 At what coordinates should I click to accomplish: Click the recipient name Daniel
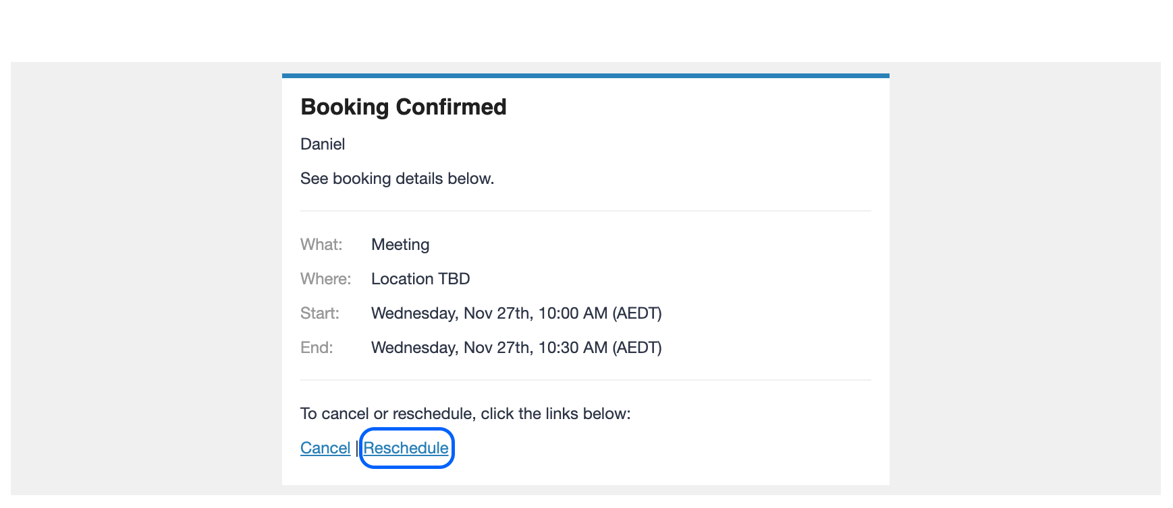point(323,144)
